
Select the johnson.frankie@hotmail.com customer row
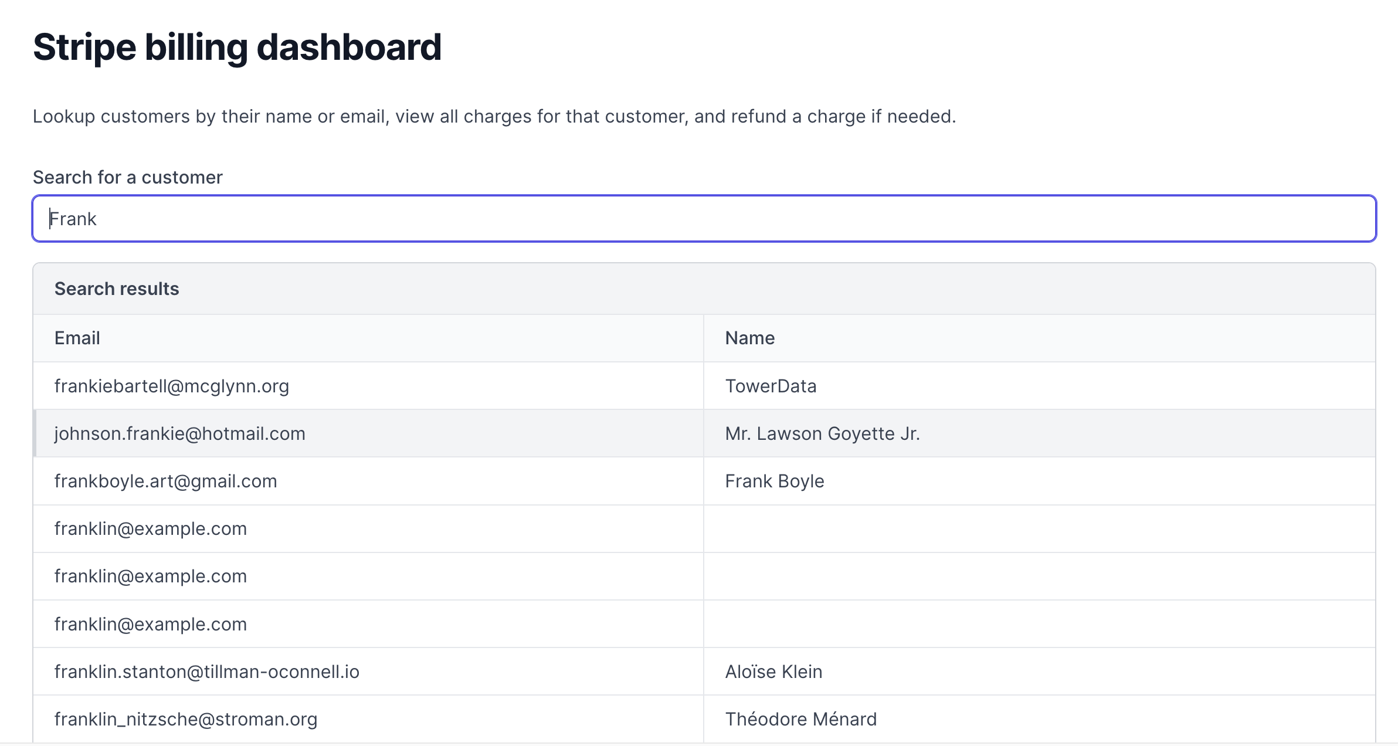point(704,433)
